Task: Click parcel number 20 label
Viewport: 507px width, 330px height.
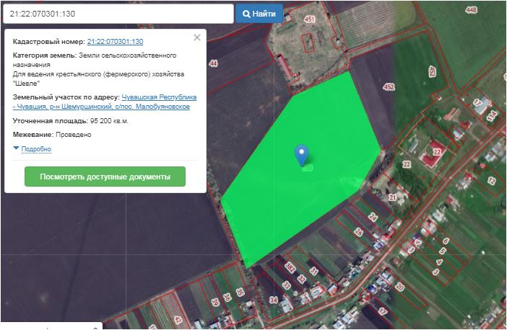Action: point(399,286)
